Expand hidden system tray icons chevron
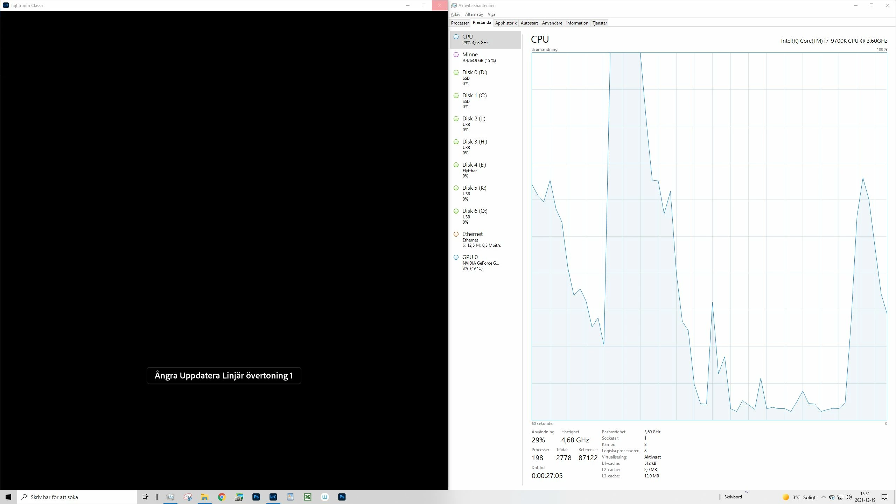This screenshot has width=896, height=504. tap(823, 497)
